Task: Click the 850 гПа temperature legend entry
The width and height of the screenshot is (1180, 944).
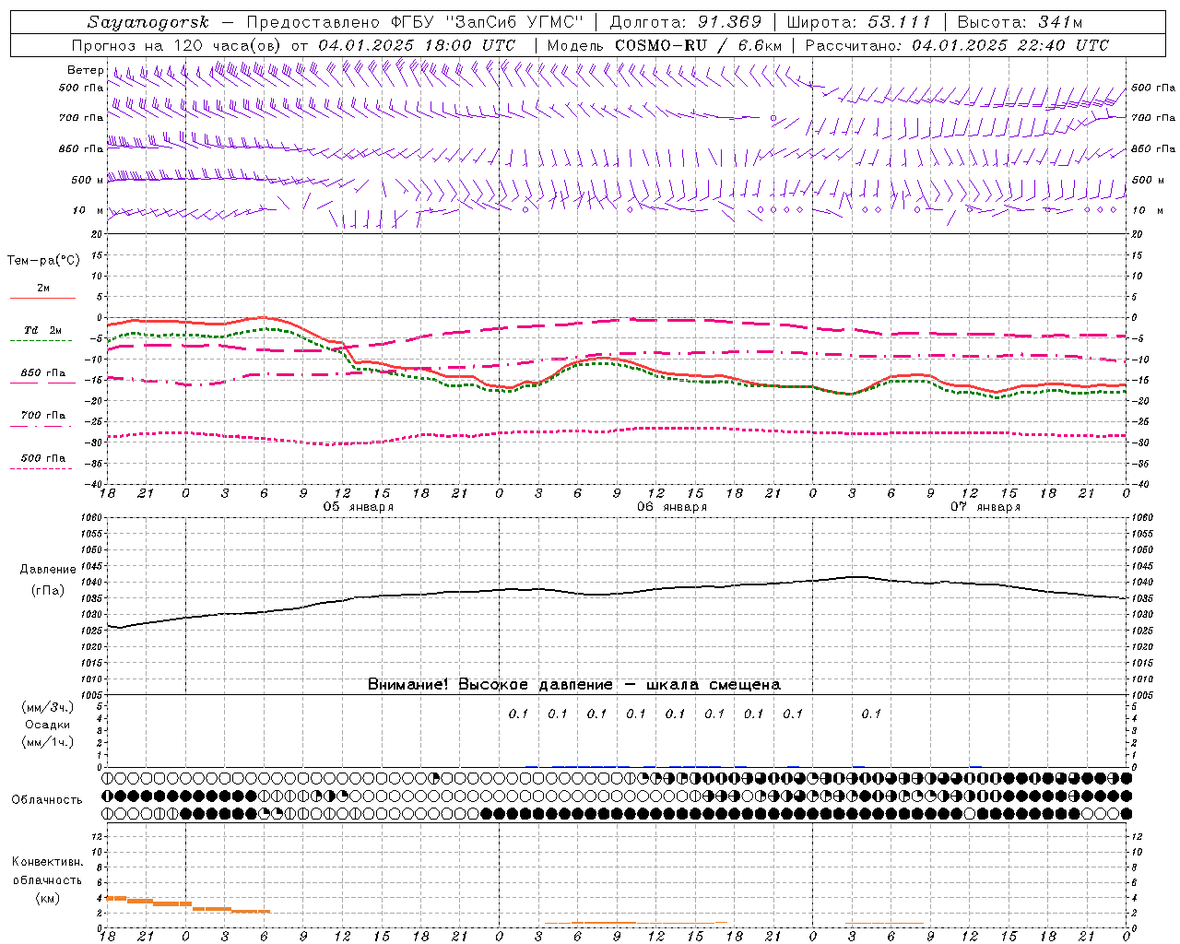Action: tap(43, 373)
